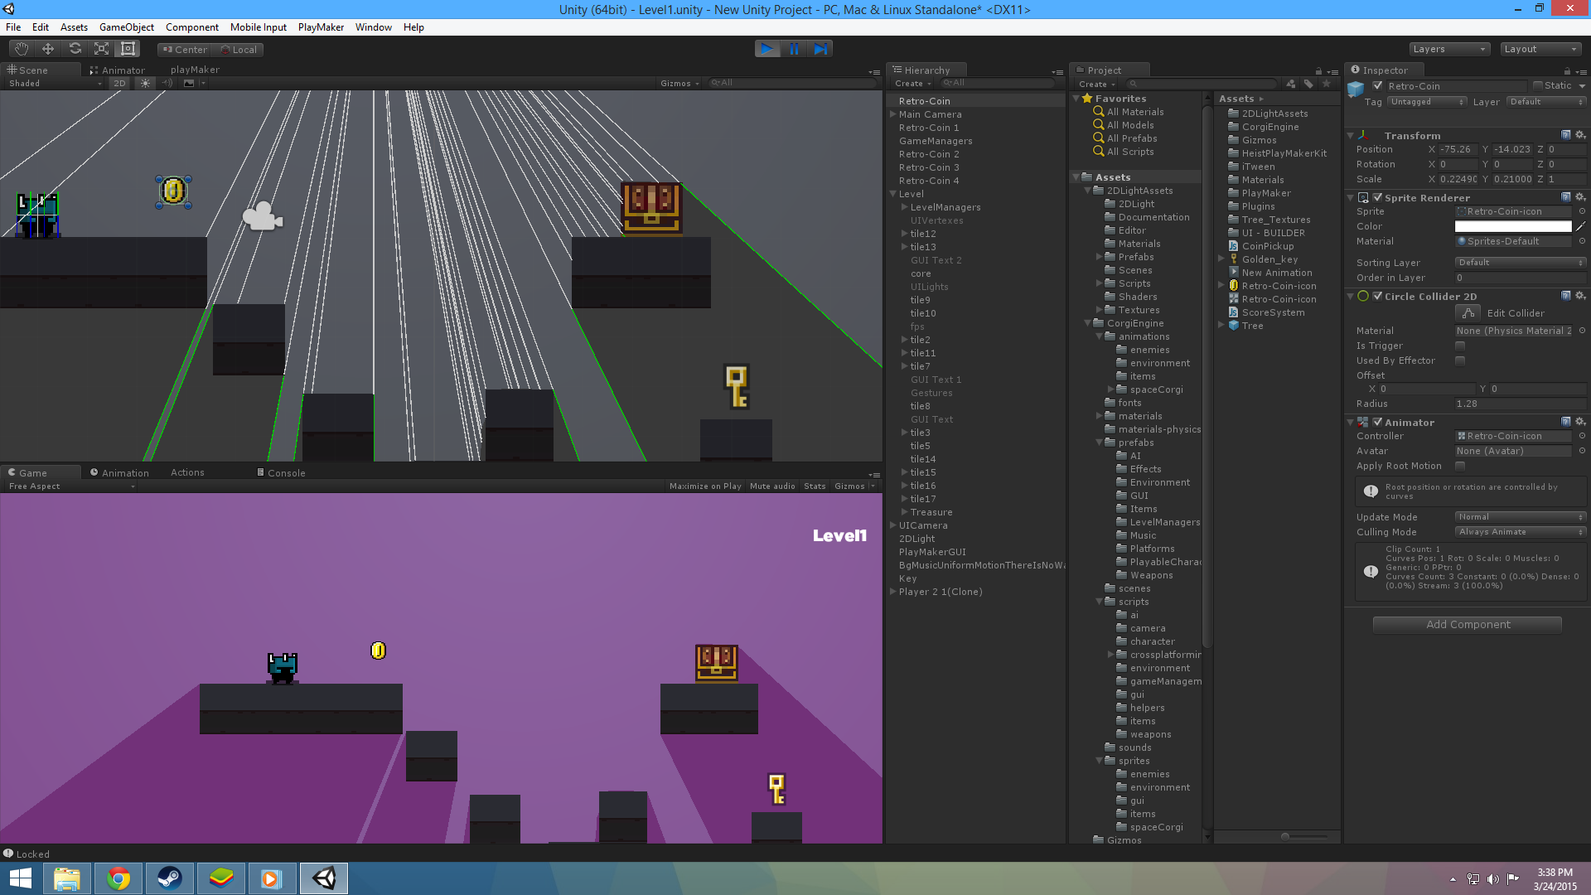Screen dimensions: 1591x895
Task: Open Unity from the Windows taskbar
Action: tap(324, 878)
